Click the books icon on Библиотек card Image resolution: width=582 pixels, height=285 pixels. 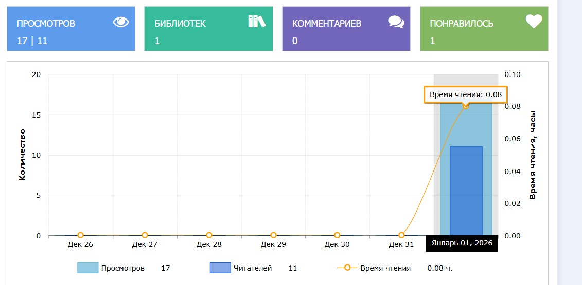(x=256, y=21)
